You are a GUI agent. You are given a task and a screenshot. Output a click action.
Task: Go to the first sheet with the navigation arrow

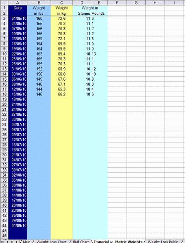[x=2, y=242]
